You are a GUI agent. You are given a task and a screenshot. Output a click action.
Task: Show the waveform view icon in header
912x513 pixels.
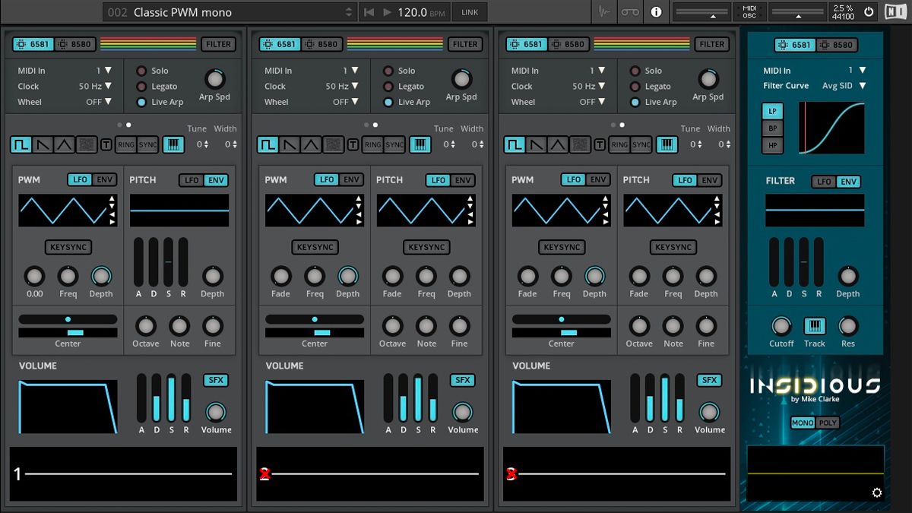(x=605, y=11)
